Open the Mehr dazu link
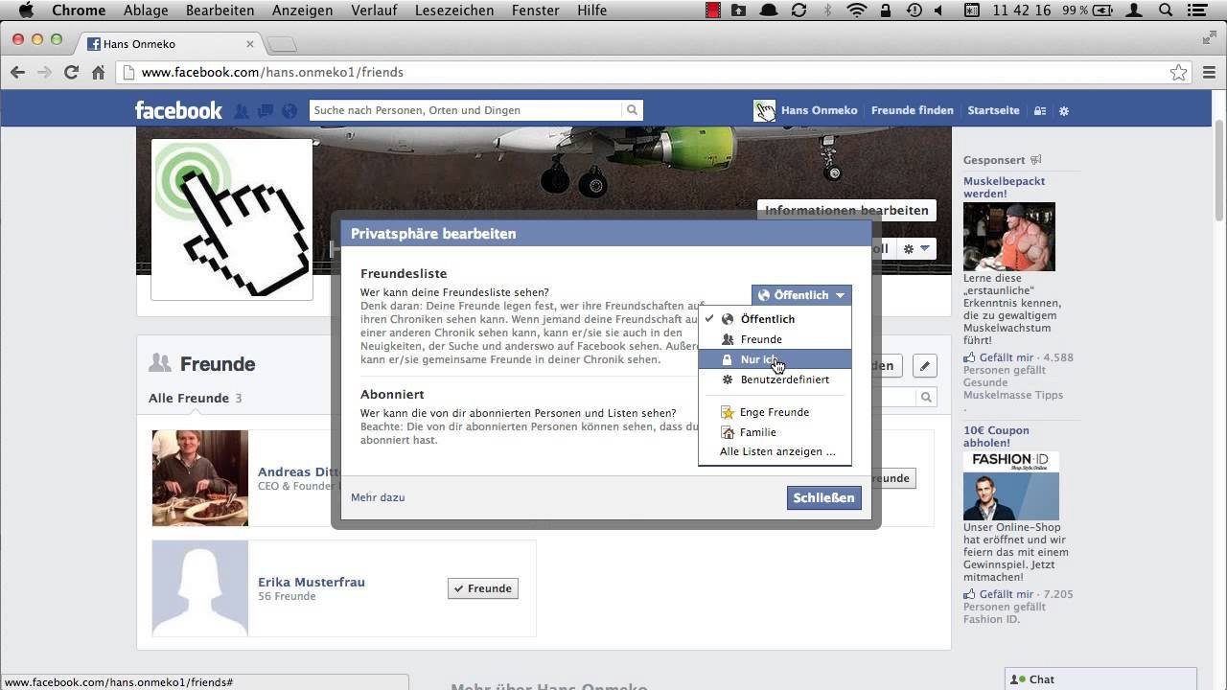The image size is (1227, 690). 378,497
